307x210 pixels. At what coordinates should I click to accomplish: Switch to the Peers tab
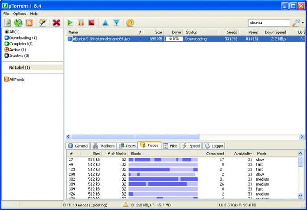(x=127, y=146)
